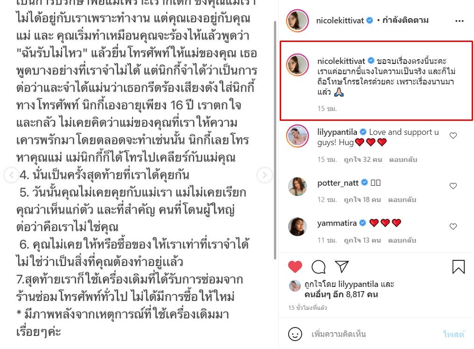Image resolution: width=474 pixels, height=349 pixels.
Task: Click the red heart to unlike post
Action: click(295, 266)
